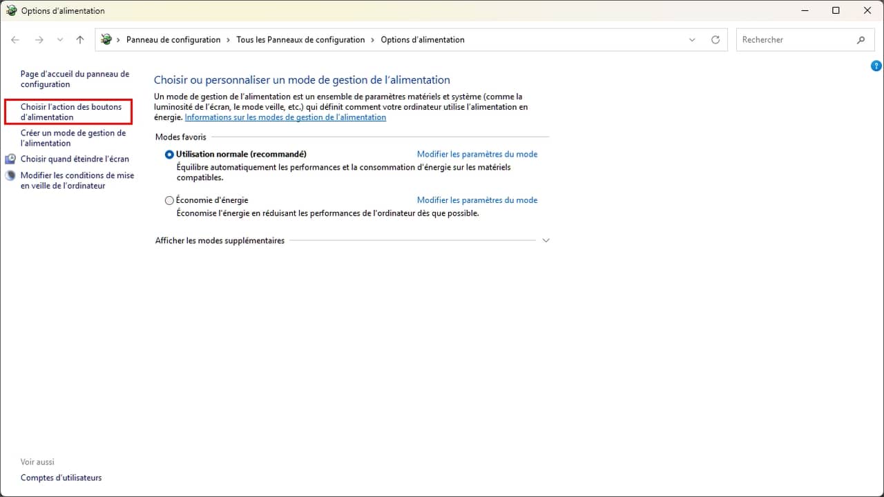This screenshot has width=884, height=497.
Task: Click the search magnifier icon
Action: (x=861, y=40)
